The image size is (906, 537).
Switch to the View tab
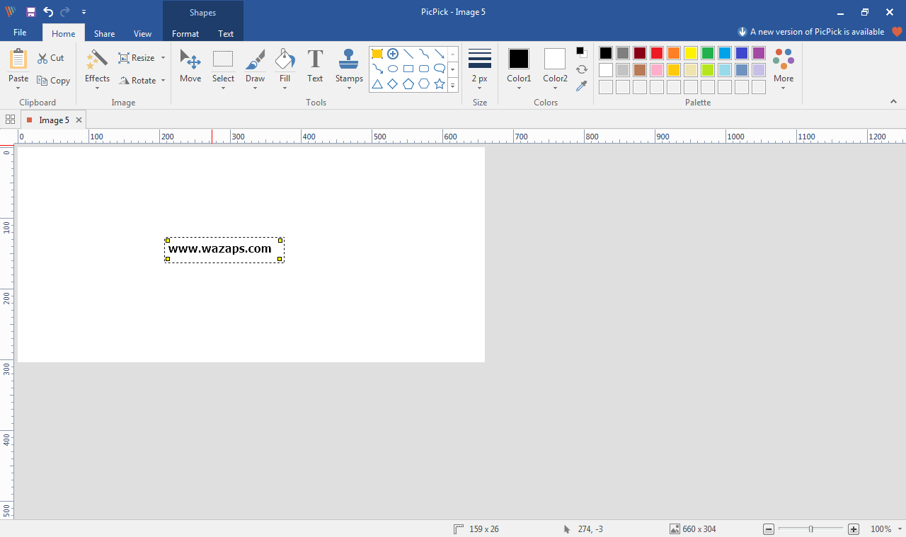pyautogui.click(x=142, y=33)
